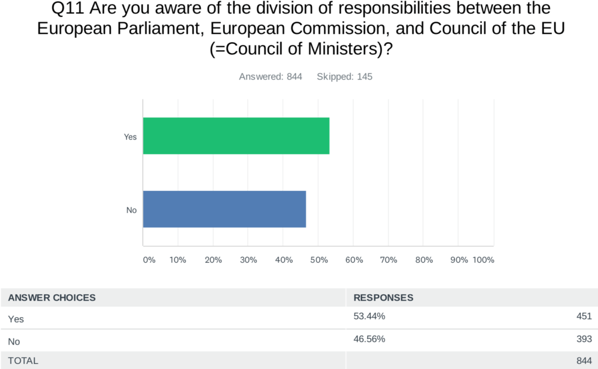Viewport: 598px width, 369px height.
Task: Select the 'Skipped: 145' label
Action: tap(345, 76)
